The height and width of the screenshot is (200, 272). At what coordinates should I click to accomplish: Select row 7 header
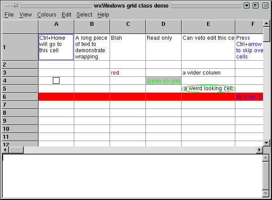click(20, 105)
